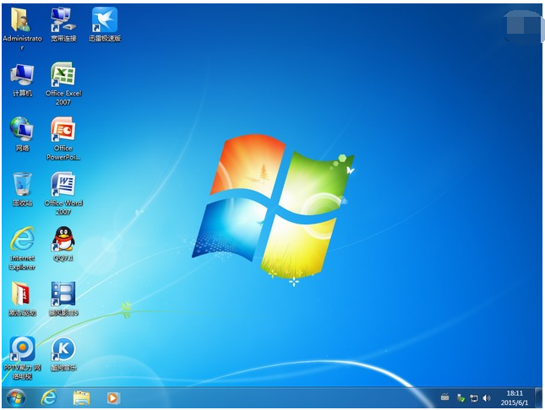Select the 网络 Network desktop icon
Screen dimensions: 545x410
[x=22, y=129]
